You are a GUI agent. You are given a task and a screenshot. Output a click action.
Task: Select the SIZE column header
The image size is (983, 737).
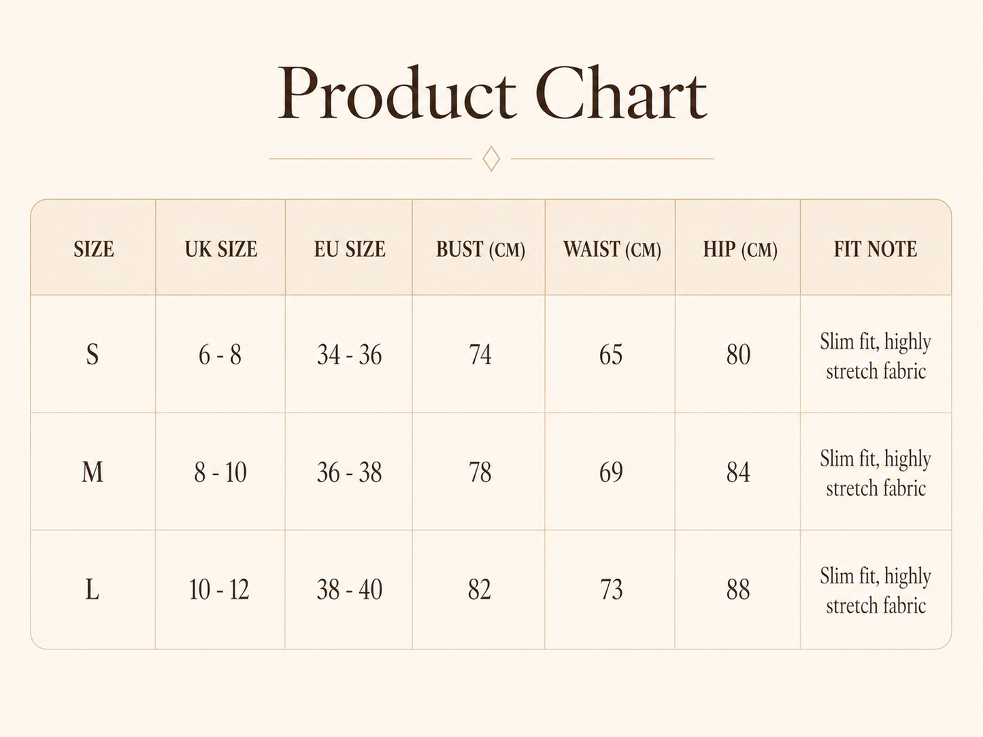[x=94, y=249]
